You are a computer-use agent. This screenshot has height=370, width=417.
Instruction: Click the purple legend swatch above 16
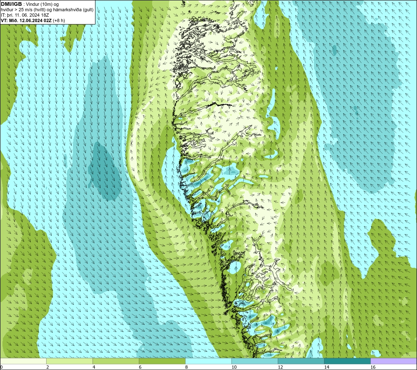(394, 361)
